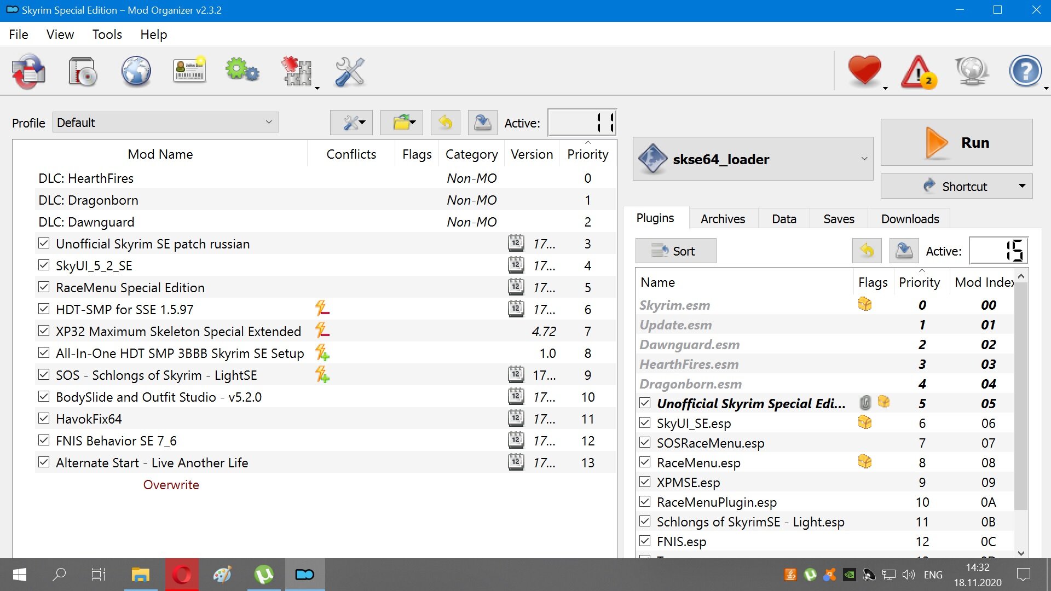Create plugin list backup icon
This screenshot has height=591, width=1051.
[904, 251]
